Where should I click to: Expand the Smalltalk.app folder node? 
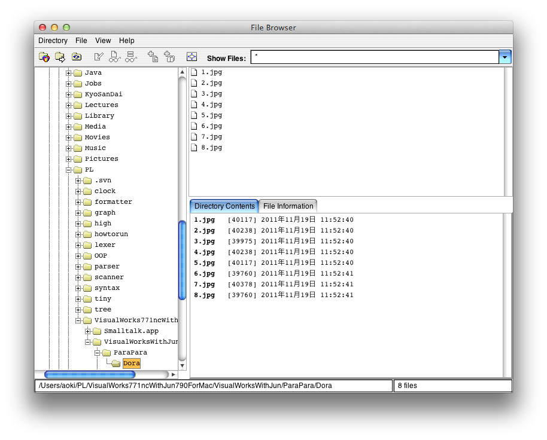pyautogui.click(x=88, y=331)
